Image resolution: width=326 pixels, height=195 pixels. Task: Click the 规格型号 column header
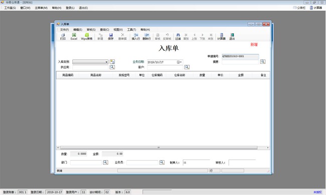point(124,75)
